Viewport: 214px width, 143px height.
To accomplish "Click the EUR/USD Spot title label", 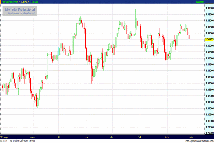I will [x=9, y=2].
